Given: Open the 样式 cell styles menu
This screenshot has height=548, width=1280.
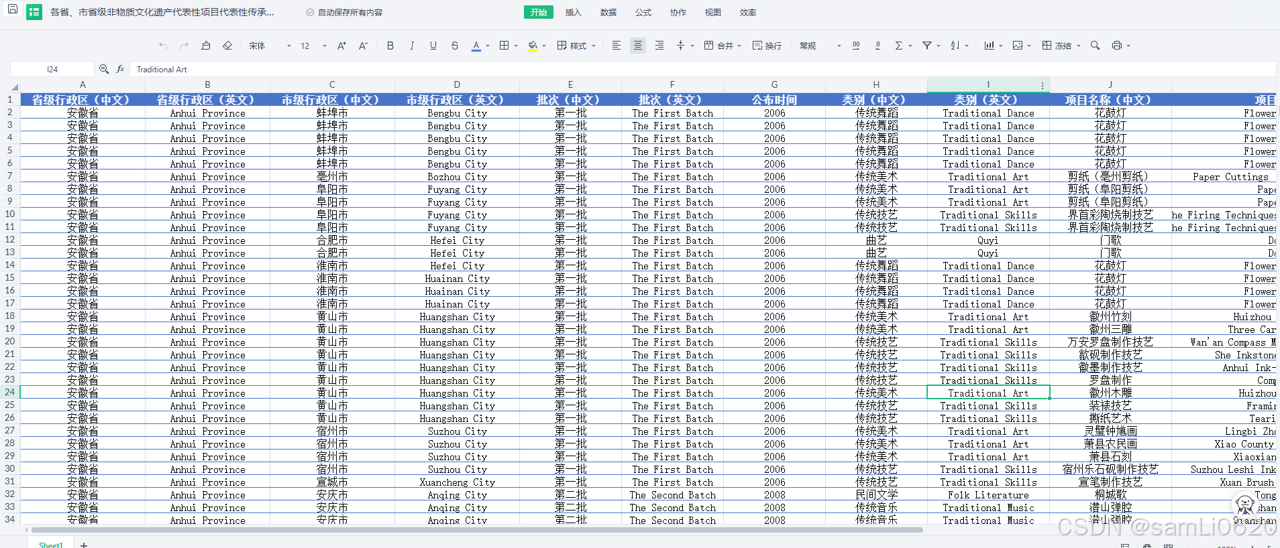Looking at the screenshot, I should point(576,46).
